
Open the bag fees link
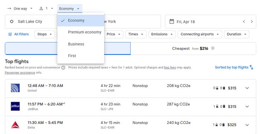tap(170, 67)
